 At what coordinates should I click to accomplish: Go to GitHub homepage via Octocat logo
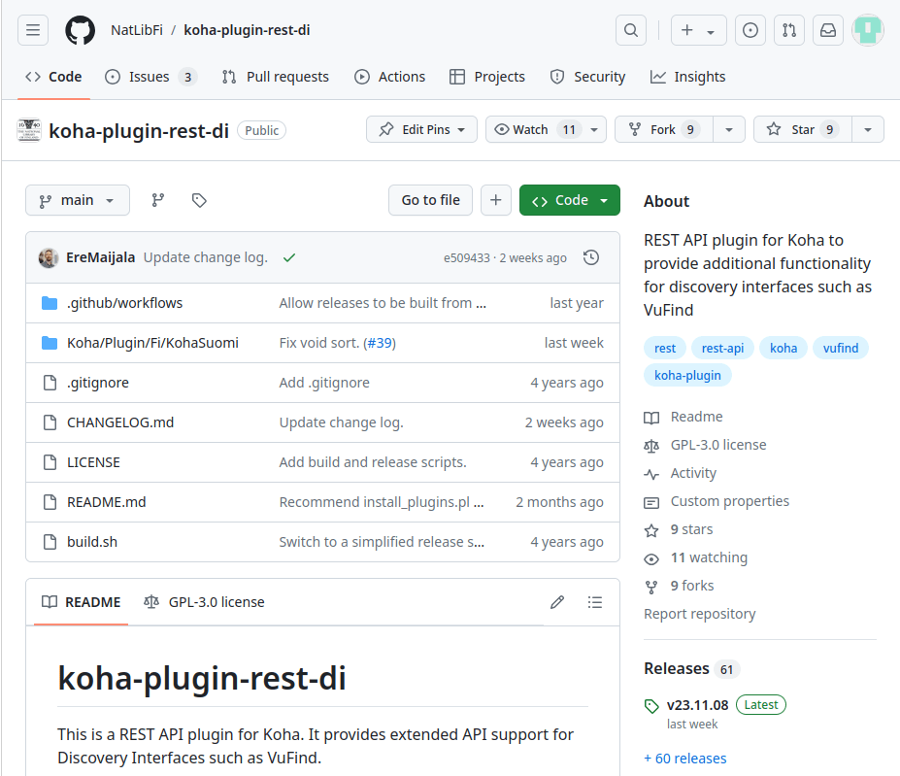80,30
